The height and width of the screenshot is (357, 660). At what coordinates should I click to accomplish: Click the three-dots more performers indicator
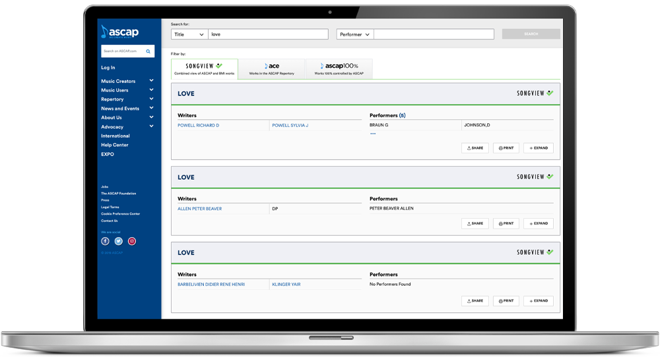(x=373, y=134)
